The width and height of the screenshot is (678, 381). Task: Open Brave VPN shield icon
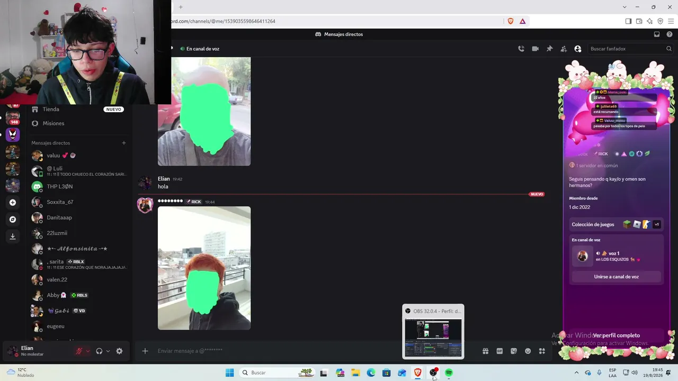[661, 21]
